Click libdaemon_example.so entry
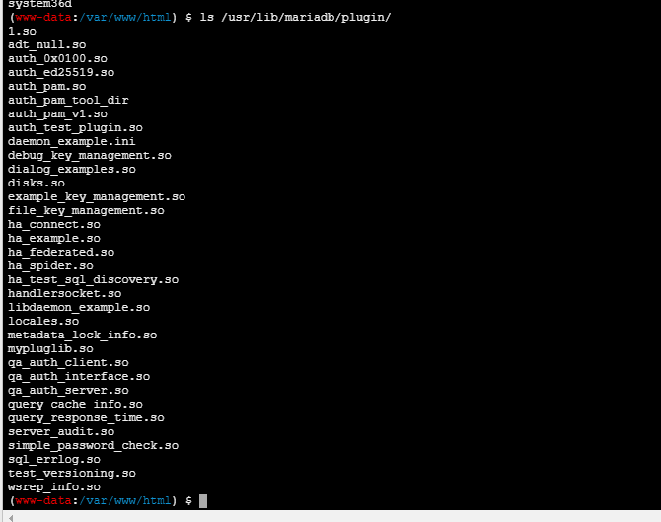 click(x=79, y=308)
